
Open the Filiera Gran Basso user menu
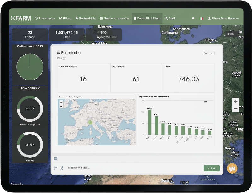[223, 19]
